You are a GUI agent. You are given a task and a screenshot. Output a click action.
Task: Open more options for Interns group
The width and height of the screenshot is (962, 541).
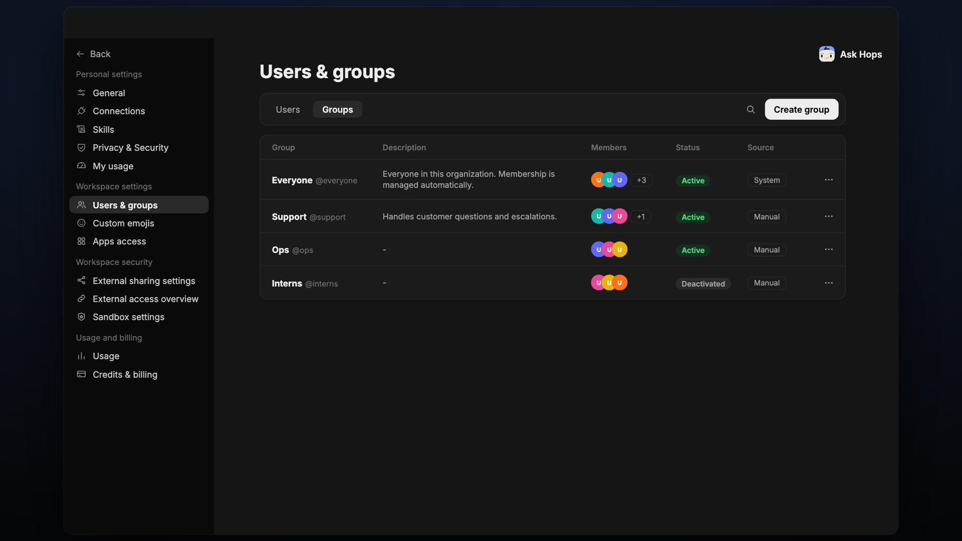pos(829,283)
